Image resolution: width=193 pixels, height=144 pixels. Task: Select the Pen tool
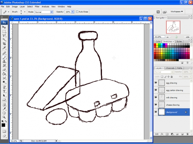4,87
